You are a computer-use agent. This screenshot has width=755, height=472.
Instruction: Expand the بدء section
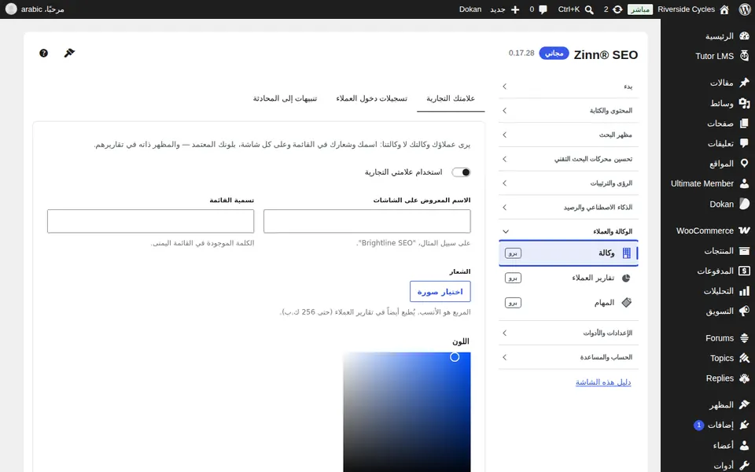point(569,87)
